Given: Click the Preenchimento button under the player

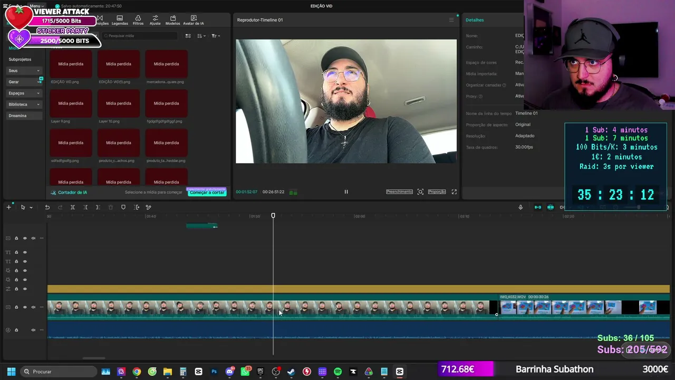Looking at the screenshot, I should click(x=399, y=192).
